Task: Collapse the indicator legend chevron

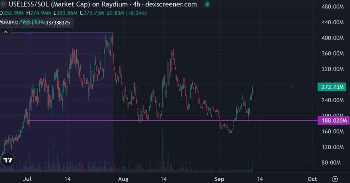Action: click(5, 32)
